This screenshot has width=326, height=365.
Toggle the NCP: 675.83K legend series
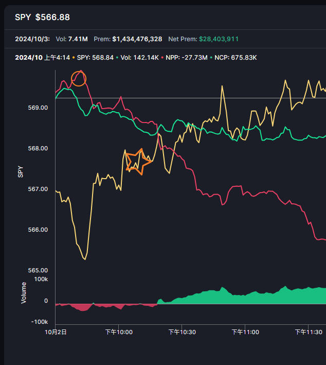point(236,57)
